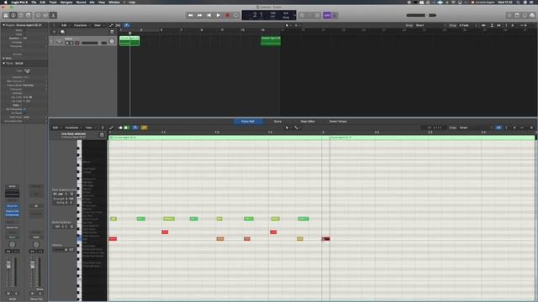Expand the More section in region inspector

pos(3,58)
